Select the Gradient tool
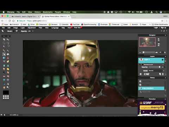 [4, 58]
